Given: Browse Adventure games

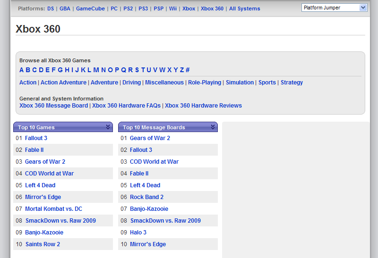Looking at the screenshot, I should pyautogui.click(x=104, y=83).
